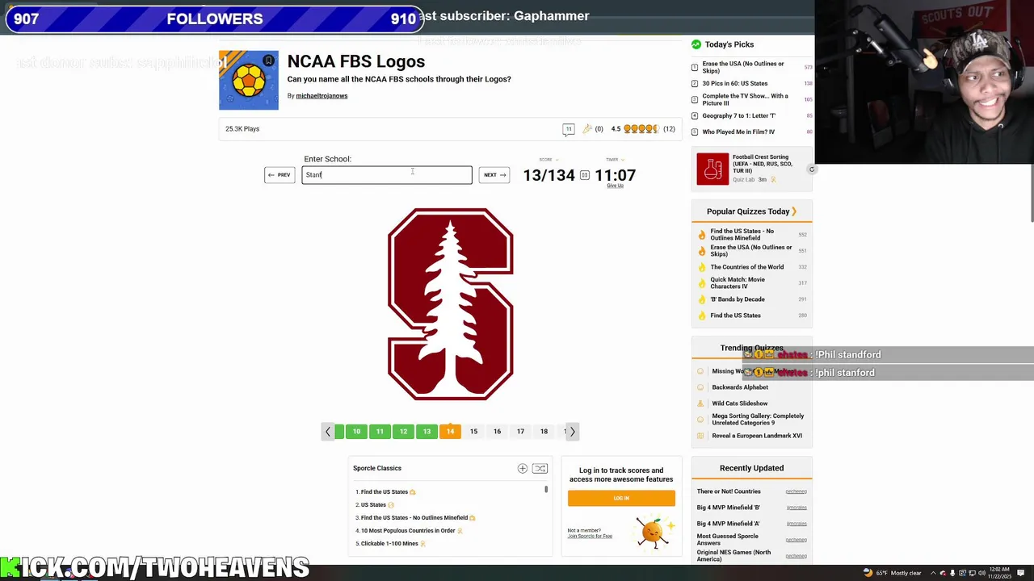Open 'Wild Cats Slideshow' trending quiz
Image resolution: width=1034 pixels, height=581 pixels.
pyautogui.click(x=740, y=403)
